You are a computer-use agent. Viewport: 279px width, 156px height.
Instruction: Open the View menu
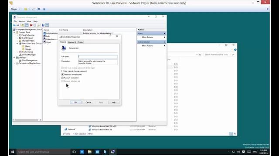click(x=29, y=21)
